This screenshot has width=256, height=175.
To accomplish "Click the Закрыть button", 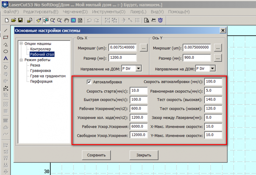I will point(144,155).
